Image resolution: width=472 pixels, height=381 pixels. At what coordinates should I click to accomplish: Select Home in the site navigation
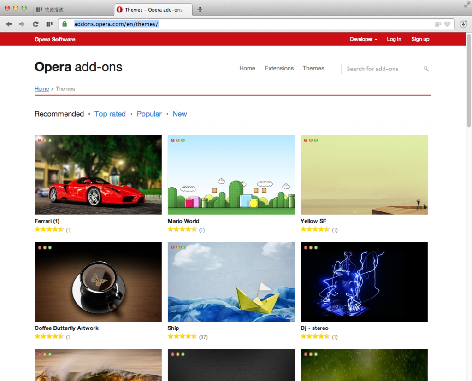click(x=247, y=68)
